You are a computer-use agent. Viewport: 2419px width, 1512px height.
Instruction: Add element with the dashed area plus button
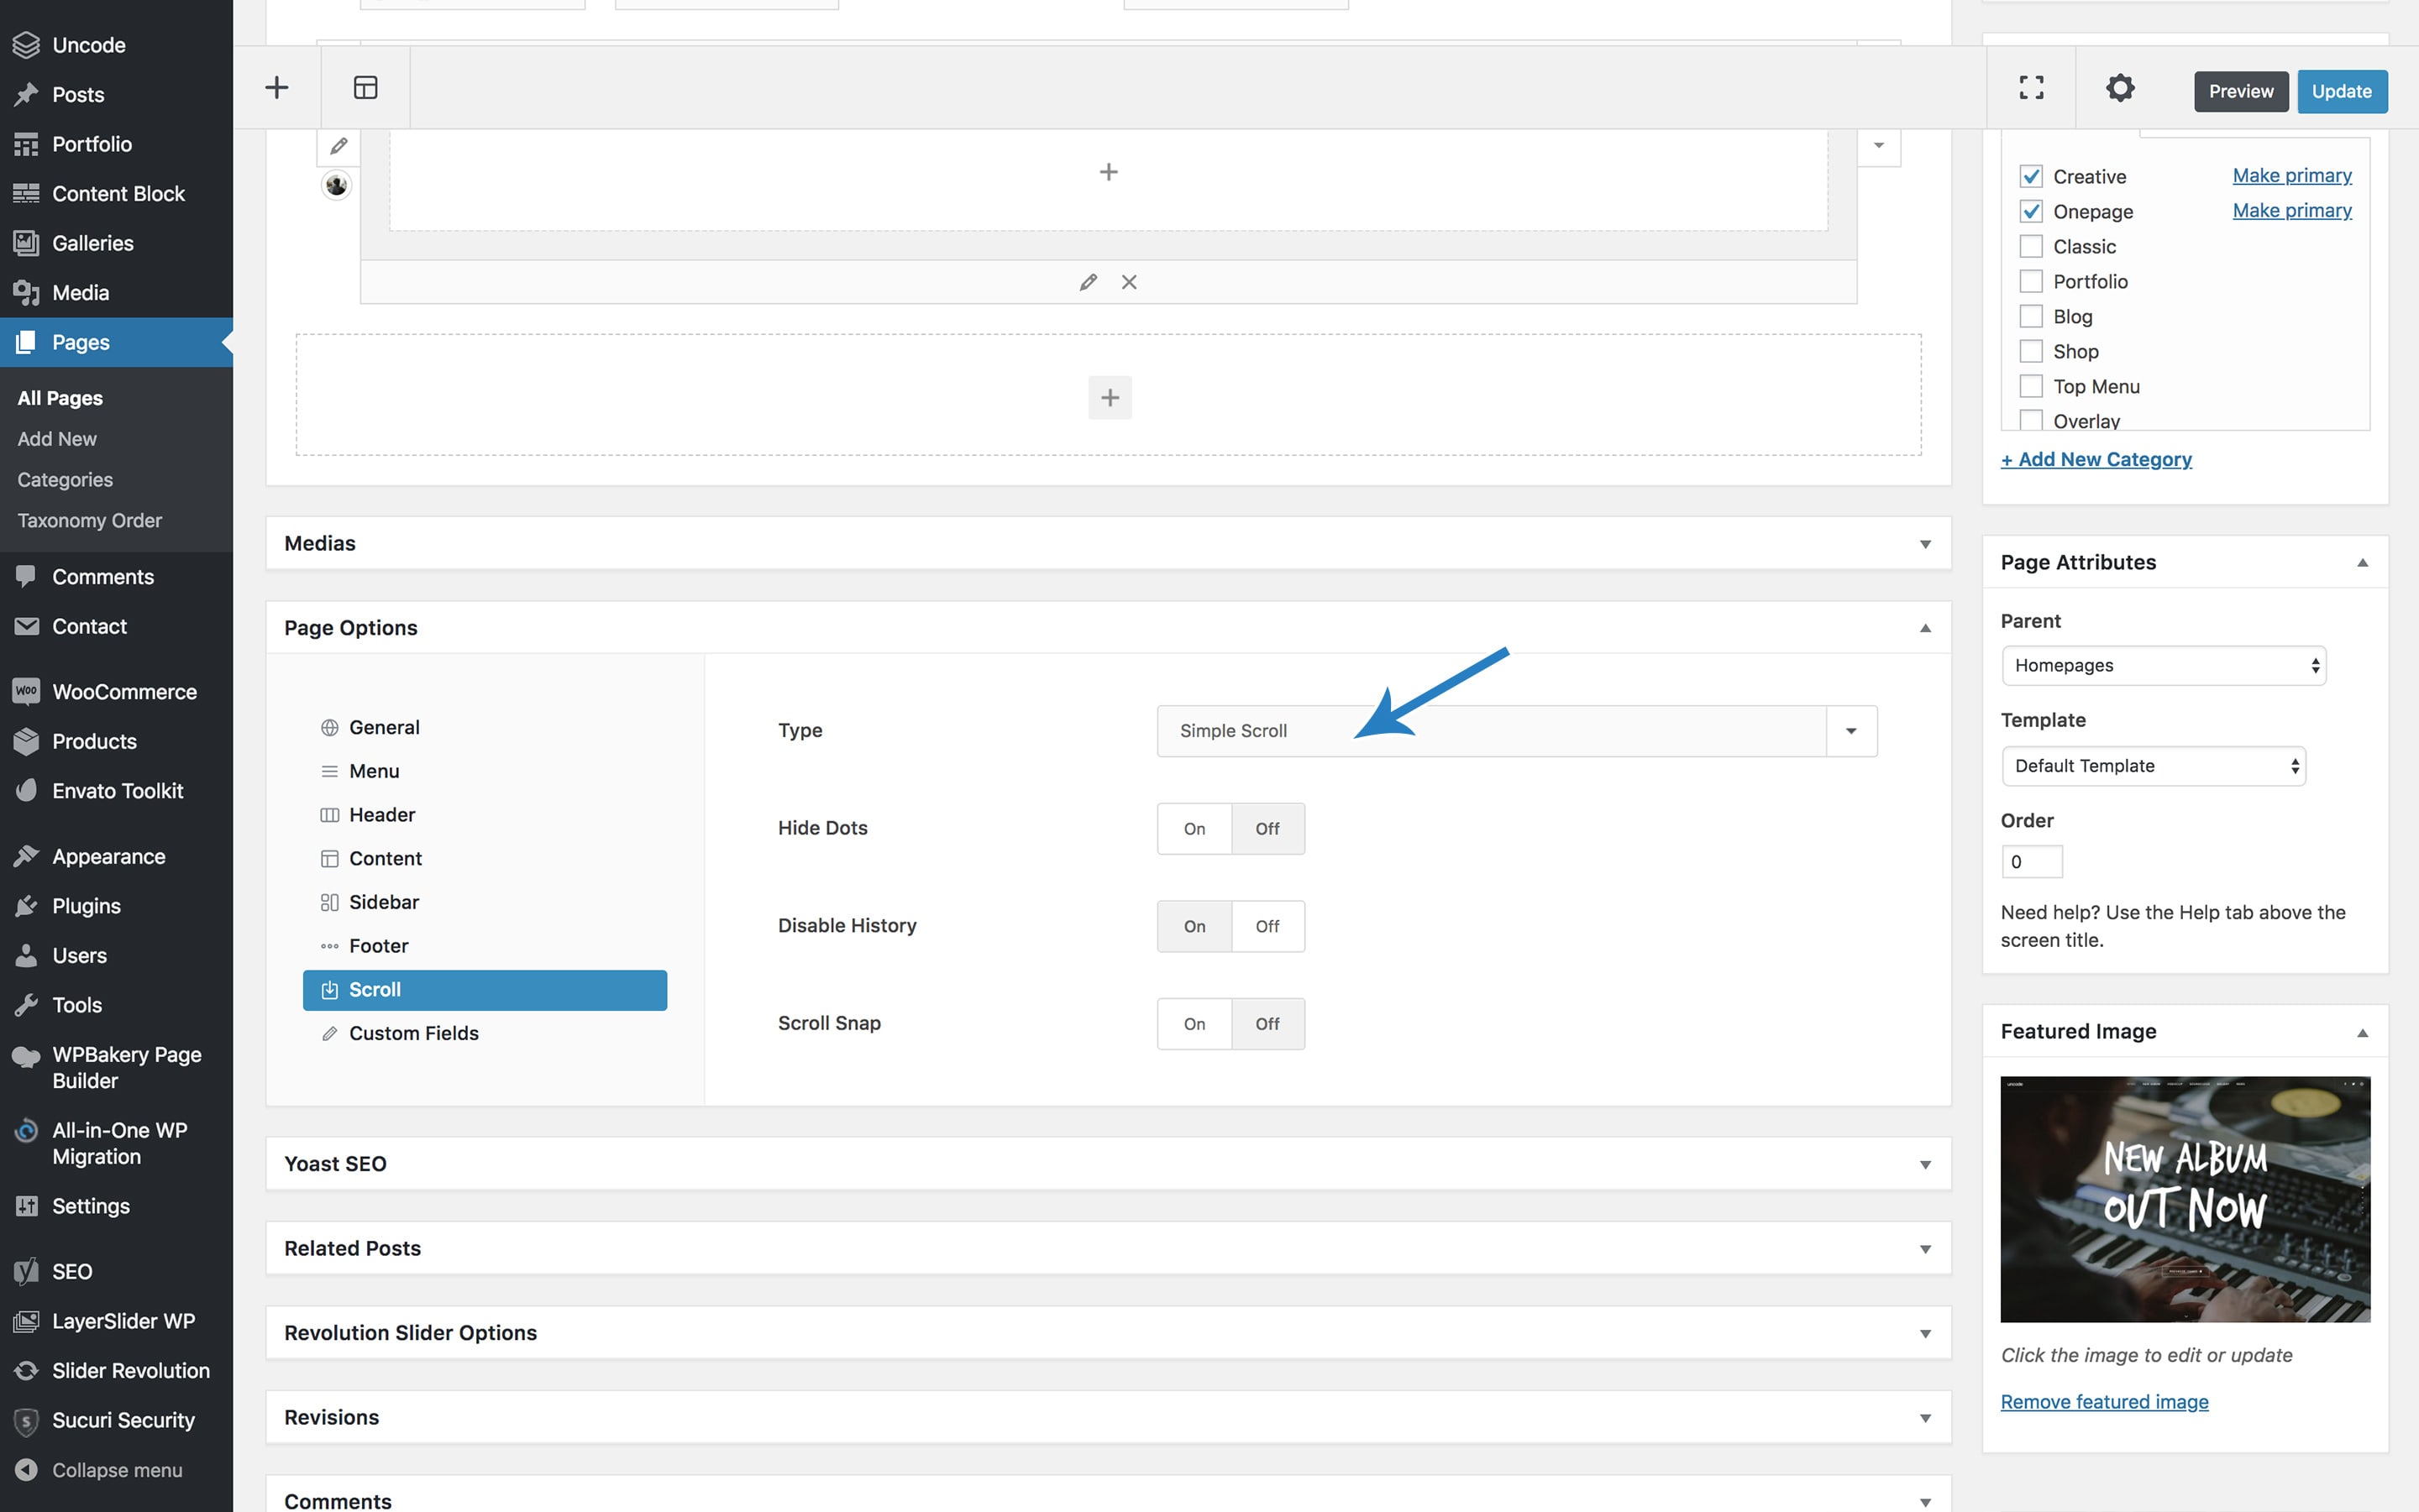pos(1109,397)
